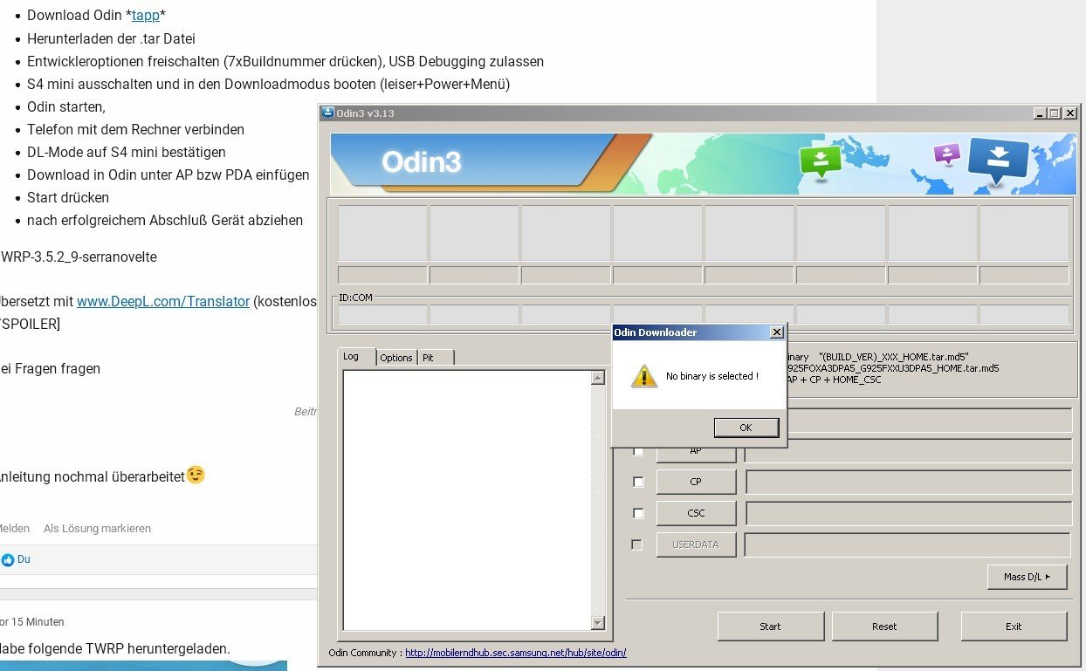Minimize the Odin3 window
This screenshot has width=1086, height=671.
pyautogui.click(x=1039, y=113)
